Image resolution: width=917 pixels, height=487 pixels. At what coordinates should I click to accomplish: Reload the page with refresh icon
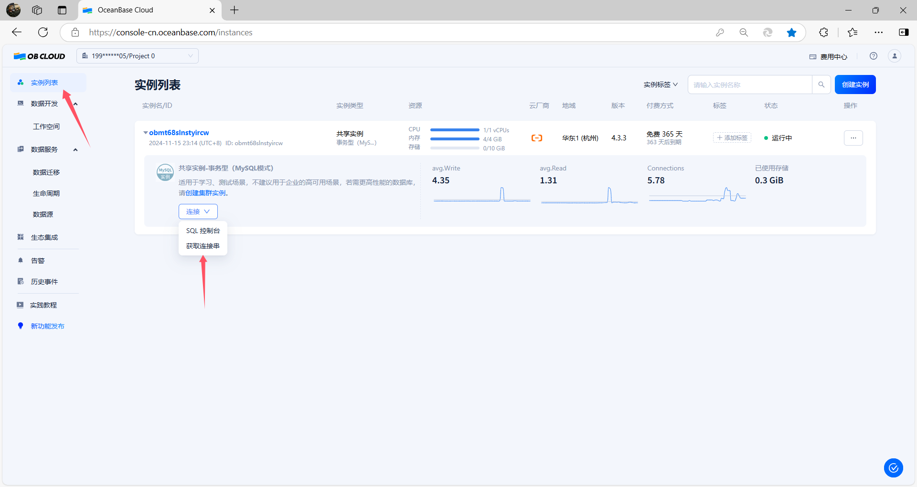pyautogui.click(x=43, y=32)
